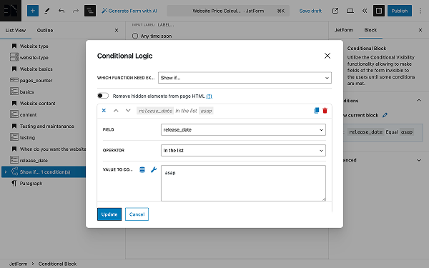
Task: Select basics field in list view
Action: (x=27, y=92)
